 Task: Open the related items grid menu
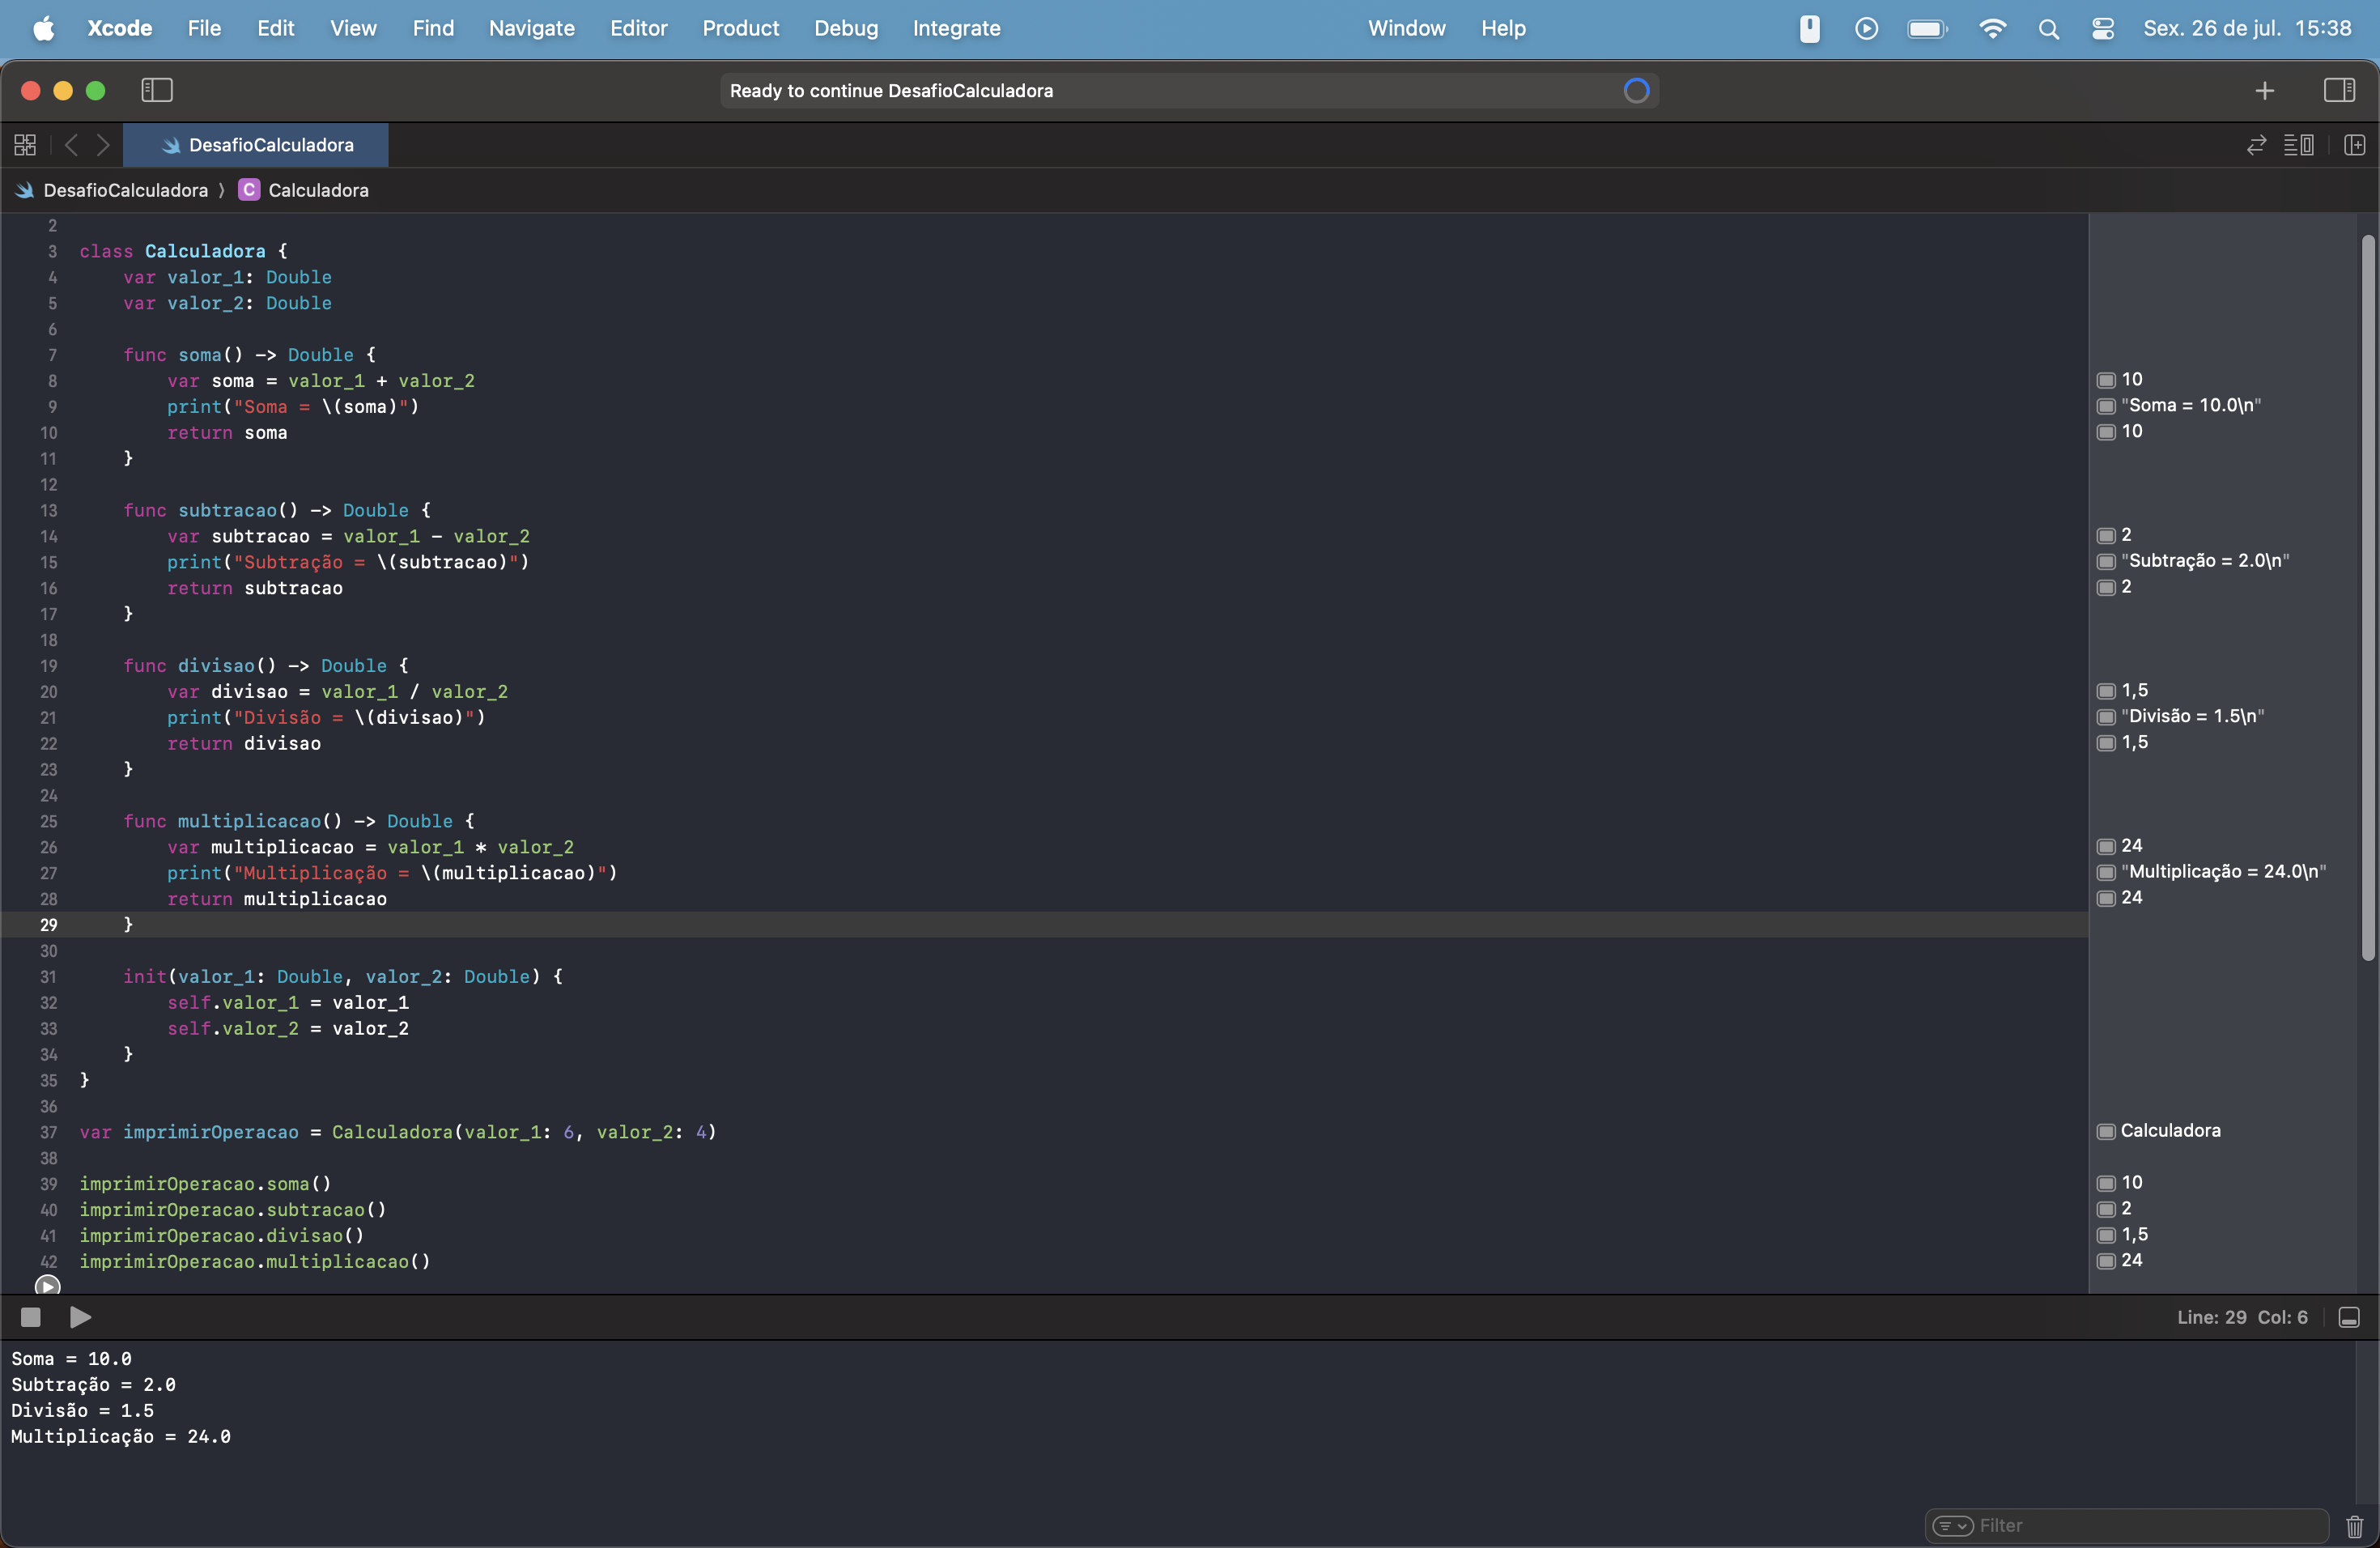(x=25, y=145)
